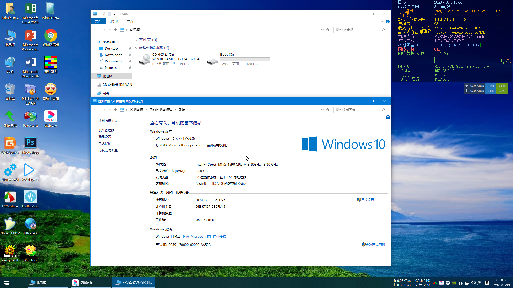Screen dimensions: 513x288
Task: Launch 双核浏览器 browser desktop icon
Action: point(50,38)
